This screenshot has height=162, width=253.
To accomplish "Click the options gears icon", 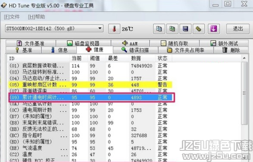I will pos(199,29).
